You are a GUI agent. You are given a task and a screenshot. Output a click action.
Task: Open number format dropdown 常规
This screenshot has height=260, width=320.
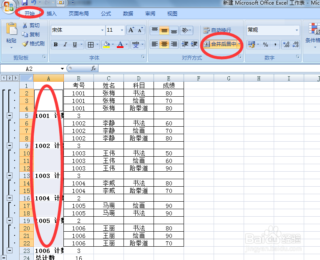click(x=297, y=30)
